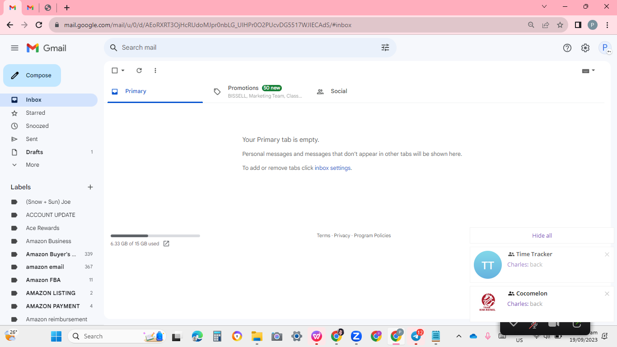The image size is (617, 347).
Task: Open the Starred folder
Action: [x=49, y=113]
